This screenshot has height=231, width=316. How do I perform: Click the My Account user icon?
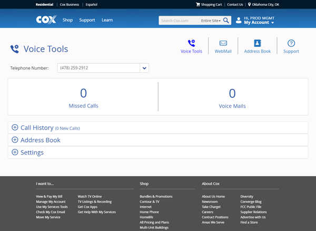tap(239, 21)
